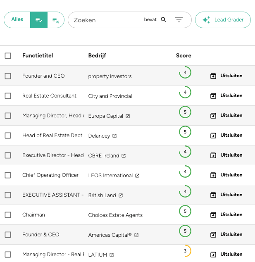Check the Founder and CEO row checkbox
The height and width of the screenshot is (262, 255).
pyautogui.click(x=8, y=76)
